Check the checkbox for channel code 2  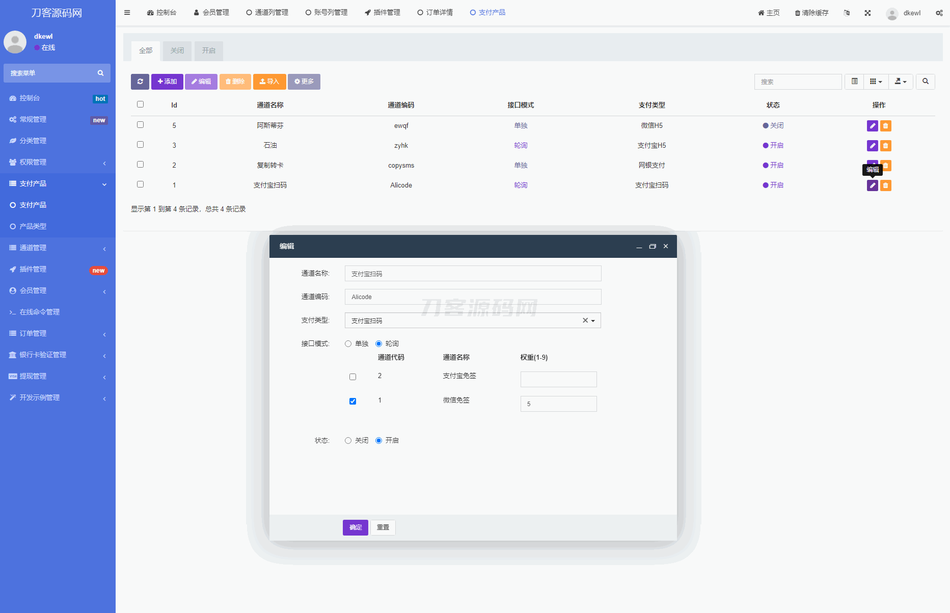(x=352, y=377)
